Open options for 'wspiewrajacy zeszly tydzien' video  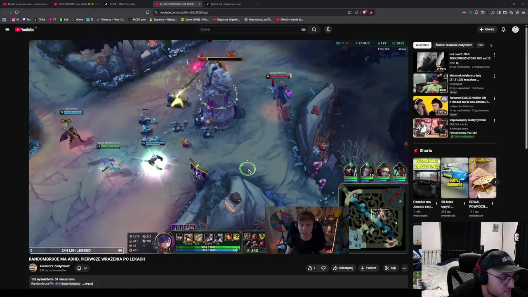pyautogui.click(x=494, y=121)
